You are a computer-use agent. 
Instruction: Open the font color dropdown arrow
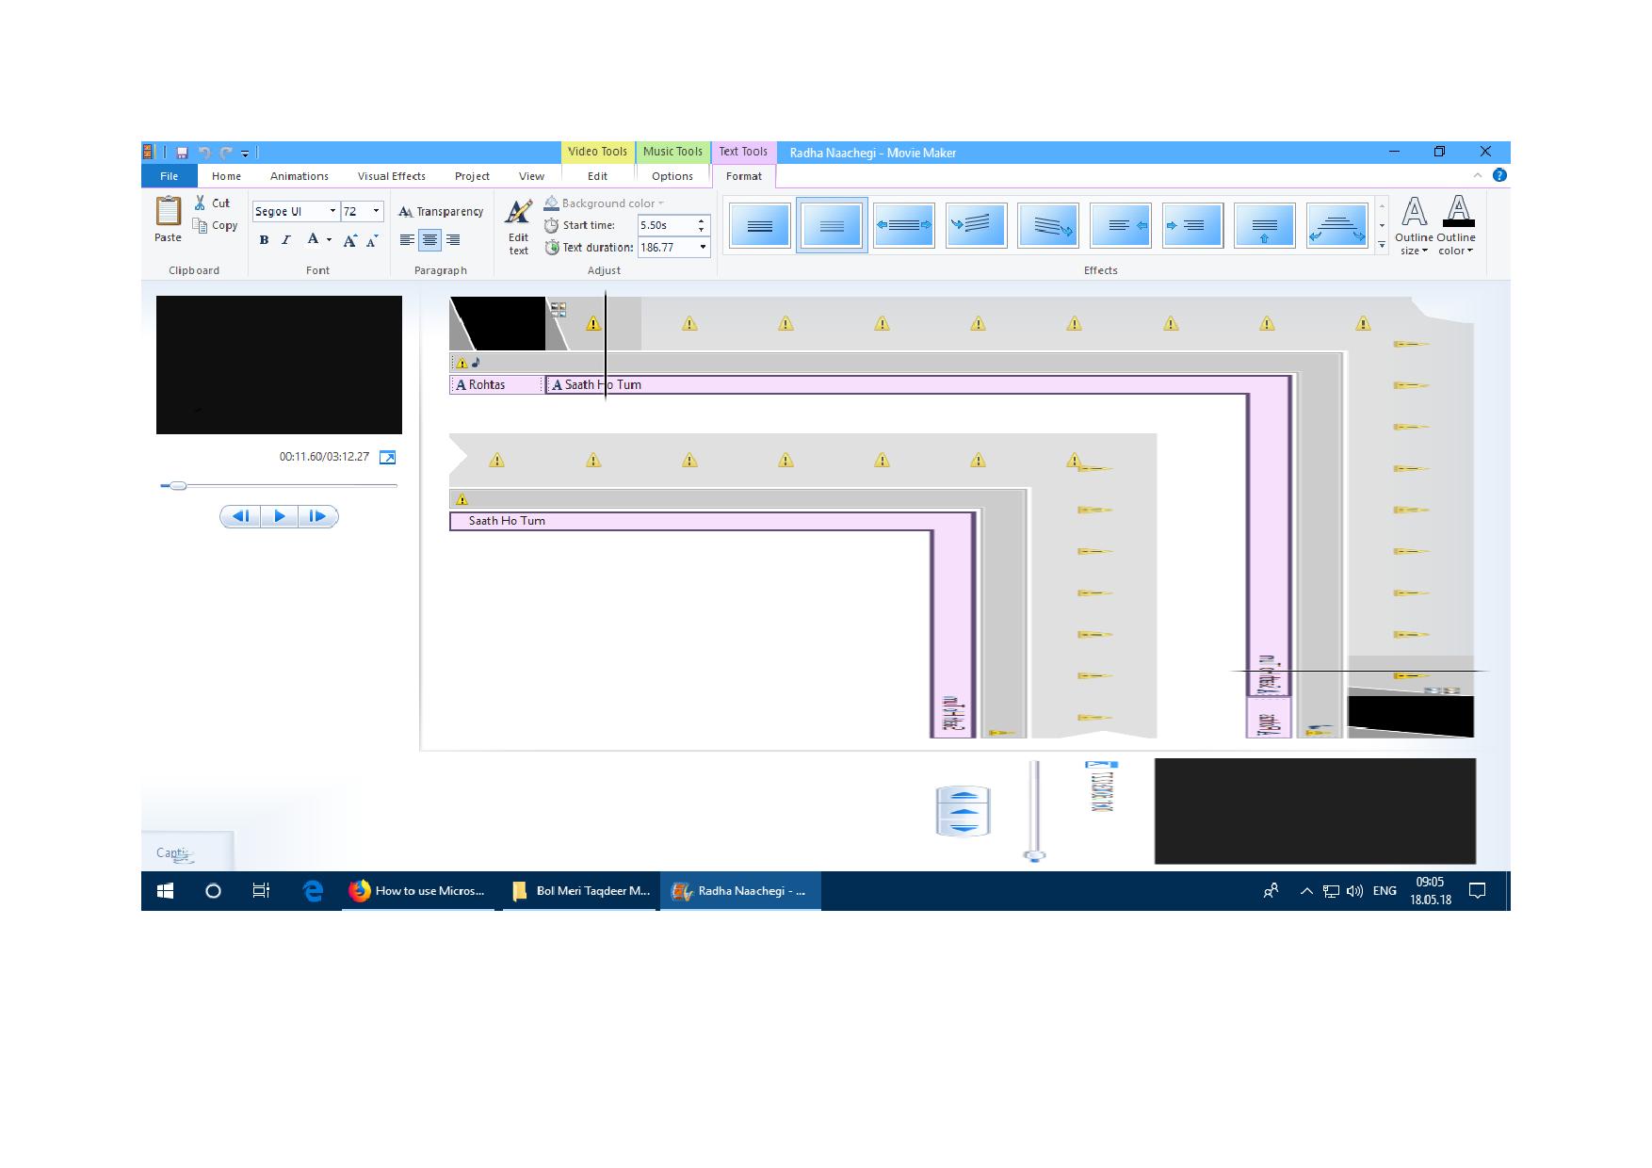pyautogui.click(x=329, y=240)
